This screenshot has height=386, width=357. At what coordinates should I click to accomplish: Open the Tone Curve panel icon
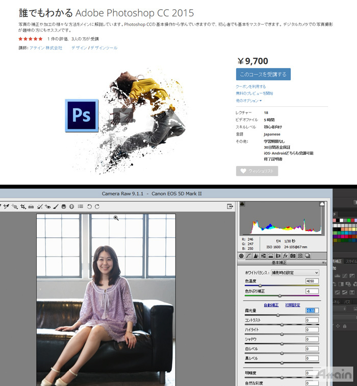[248, 256]
